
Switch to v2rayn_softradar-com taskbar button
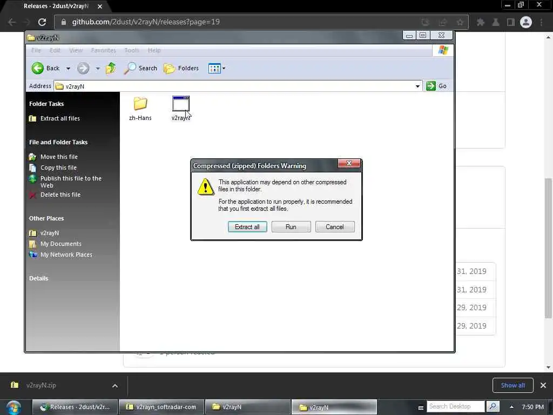tap(161, 407)
